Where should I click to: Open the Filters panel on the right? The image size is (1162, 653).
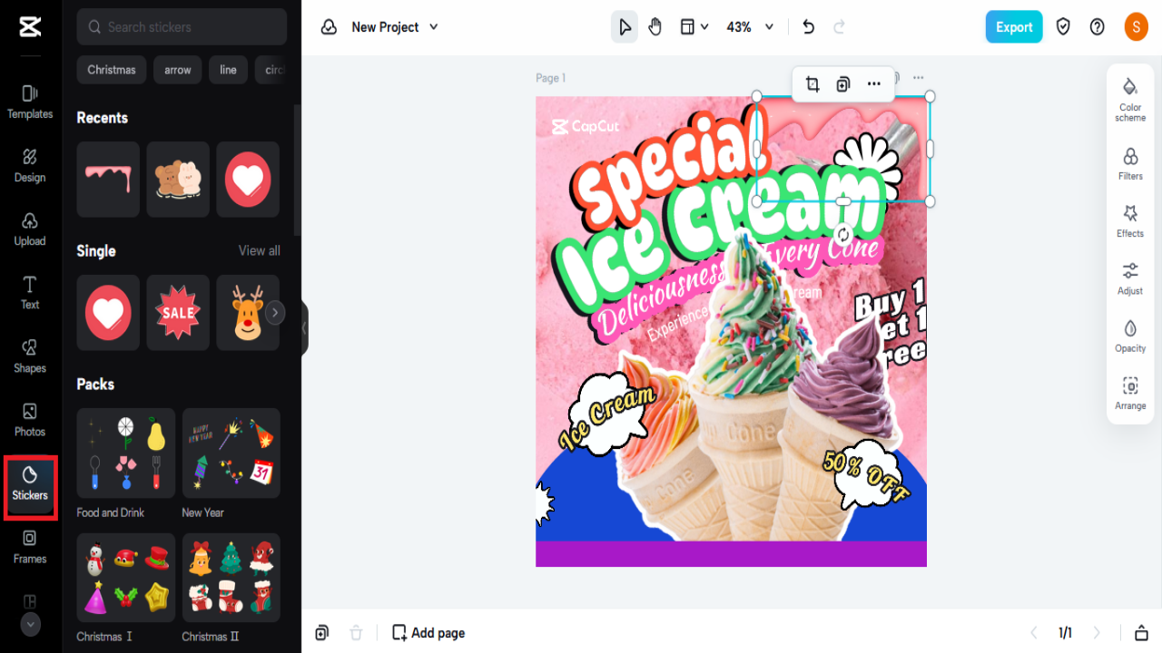coord(1129,164)
